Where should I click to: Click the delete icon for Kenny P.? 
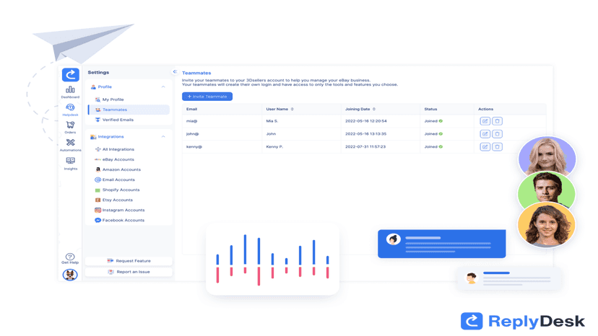coord(497,146)
